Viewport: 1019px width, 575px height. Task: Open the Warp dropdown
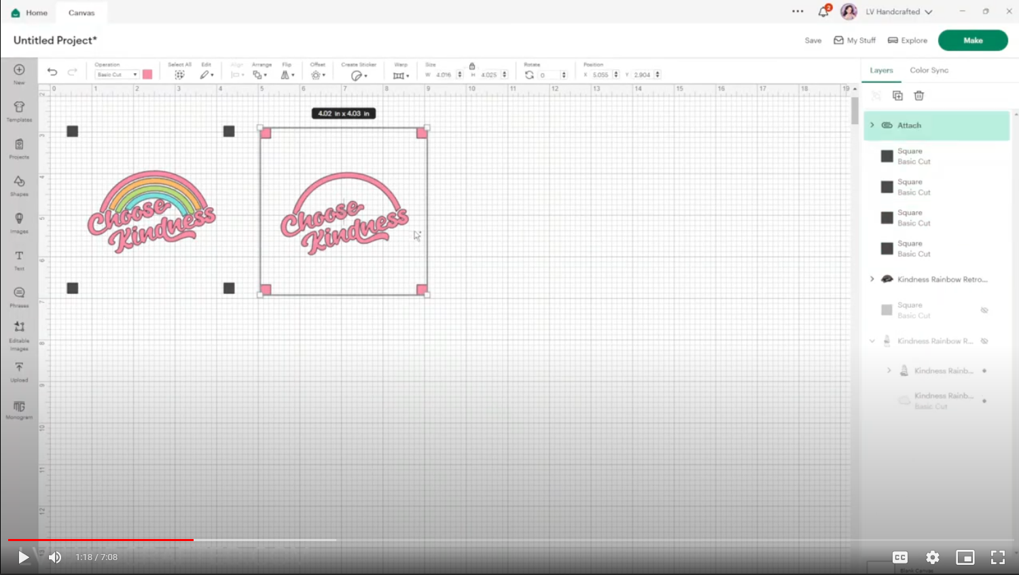tap(401, 75)
